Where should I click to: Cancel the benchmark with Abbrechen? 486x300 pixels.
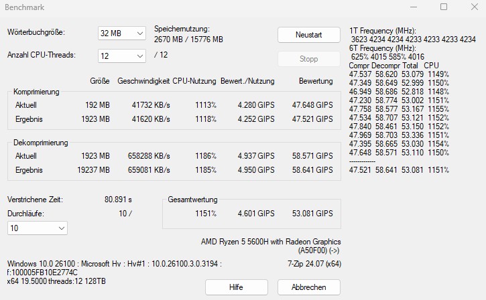click(x=308, y=287)
